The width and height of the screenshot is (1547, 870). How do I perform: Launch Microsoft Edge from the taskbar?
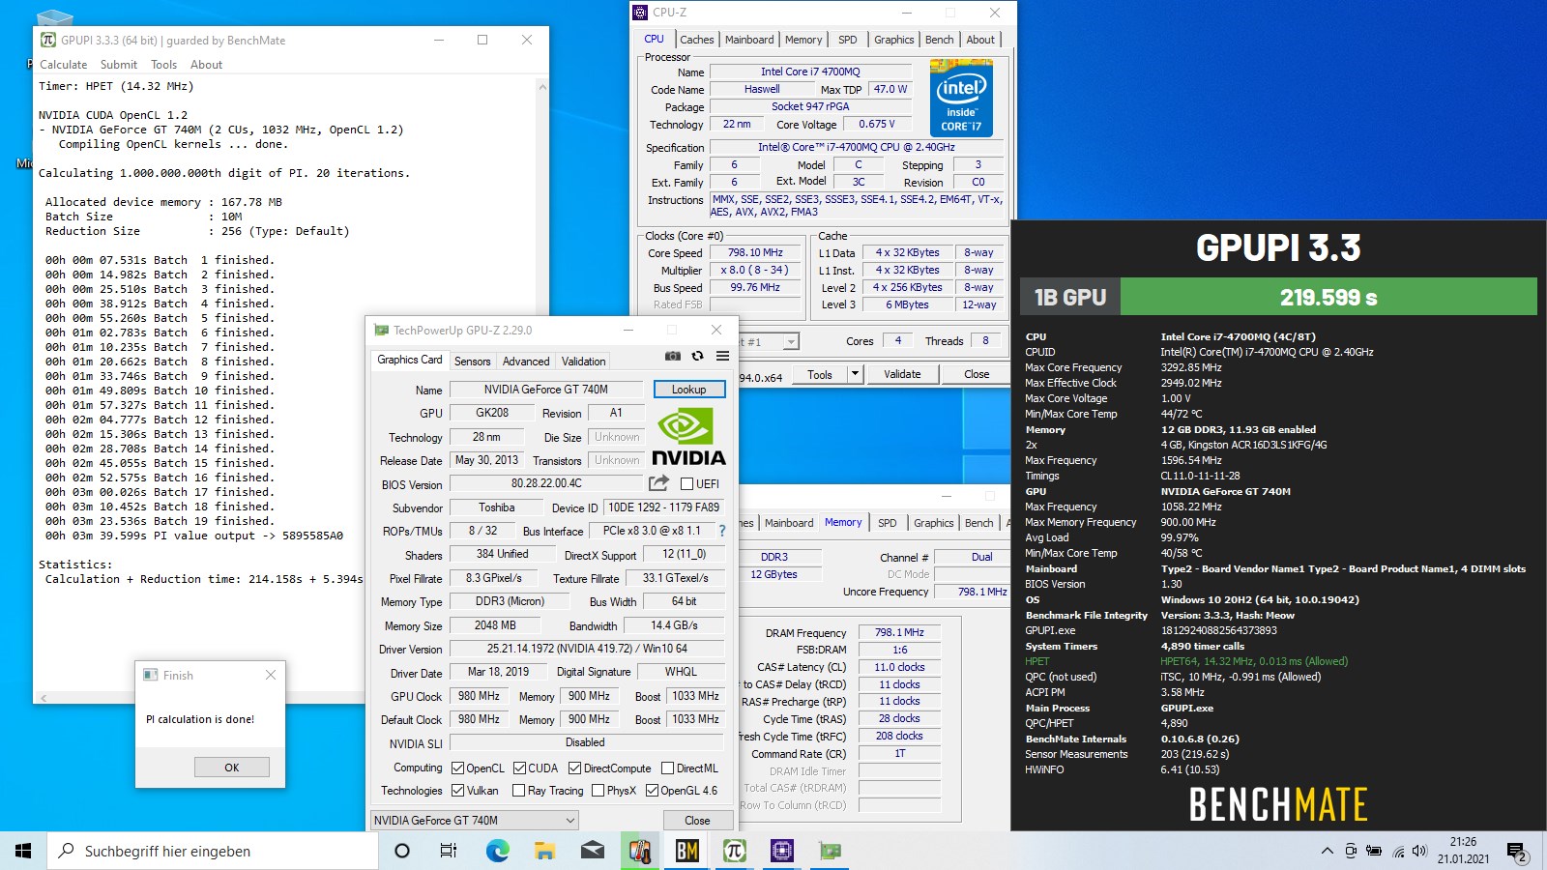click(x=497, y=851)
